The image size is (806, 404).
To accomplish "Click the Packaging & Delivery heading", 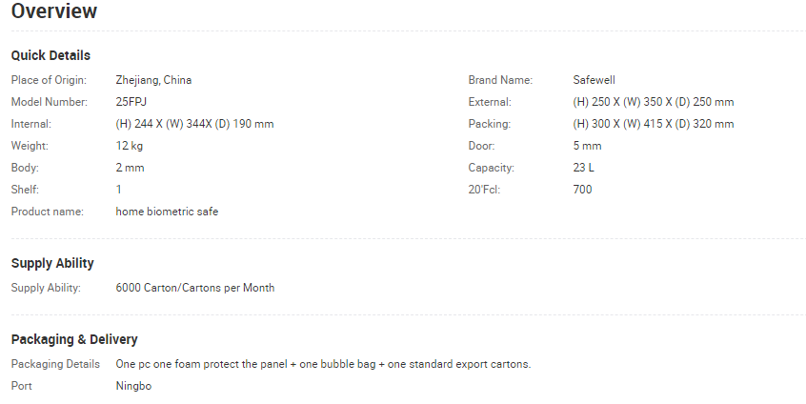I will (x=74, y=340).
